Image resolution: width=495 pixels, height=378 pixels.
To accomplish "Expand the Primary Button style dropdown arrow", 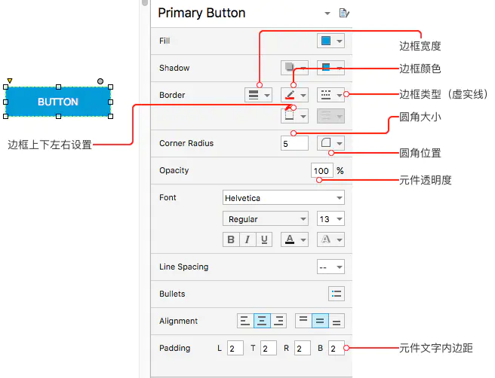I will pyautogui.click(x=327, y=14).
